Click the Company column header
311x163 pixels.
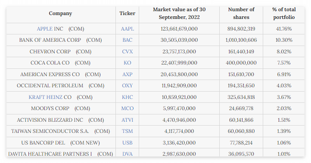point(60,13)
